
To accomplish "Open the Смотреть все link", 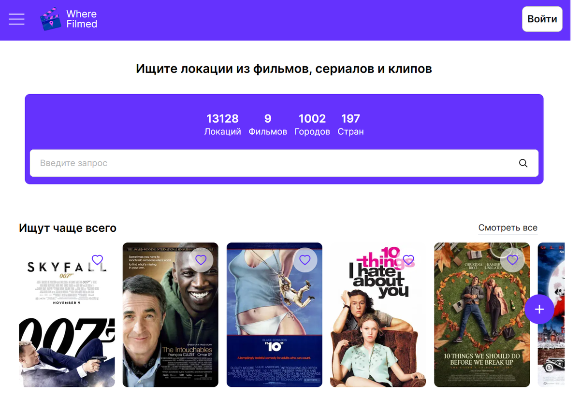I will click(x=508, y=227).
